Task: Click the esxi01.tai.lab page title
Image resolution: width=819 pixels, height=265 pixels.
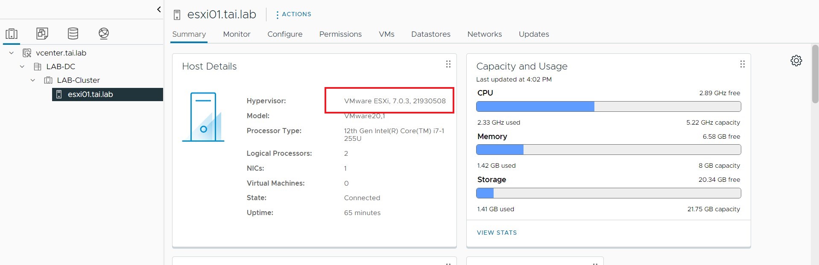Action: coord(222,15)
